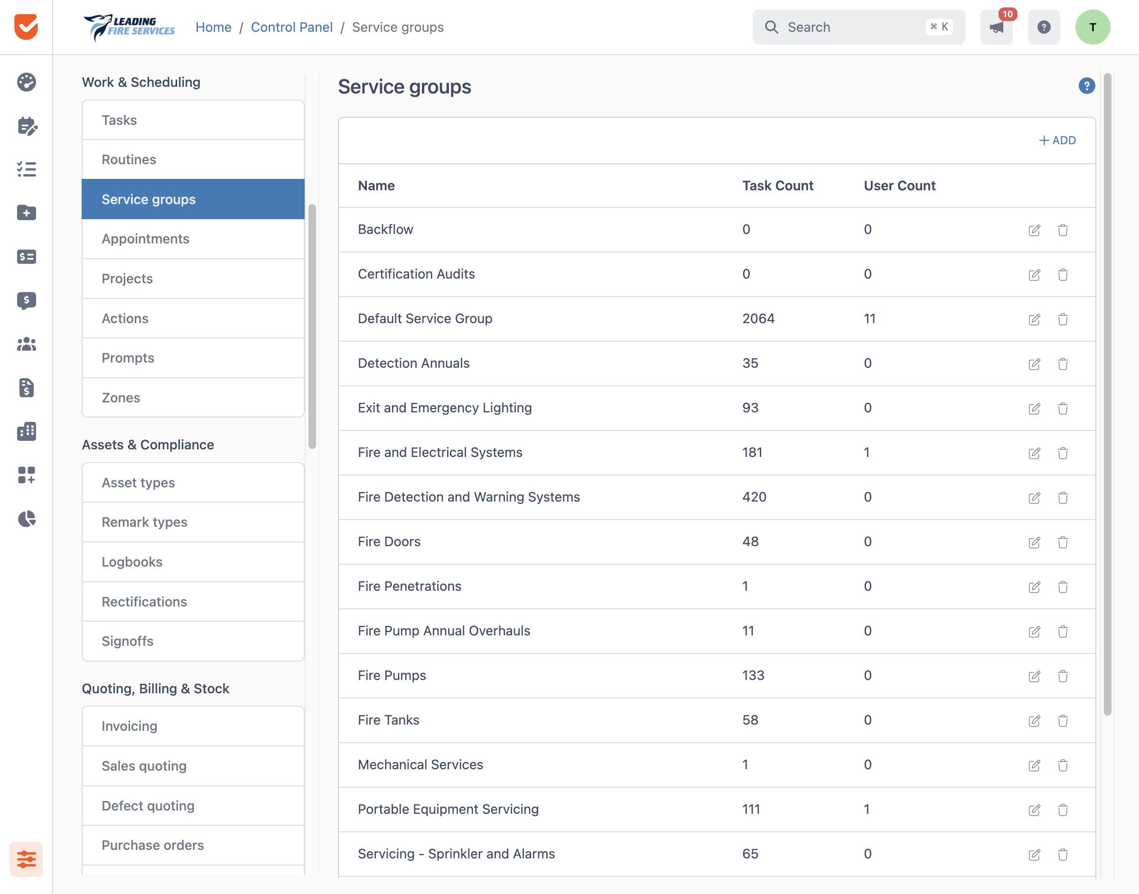Click the Fire Detection and Warning Systems name
The height and width of the screenshot is (894, 1139).
[468, 497]
